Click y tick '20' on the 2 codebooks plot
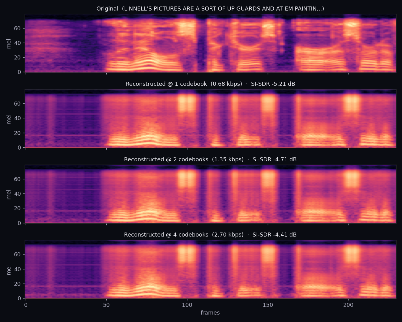 pos(18,208)
